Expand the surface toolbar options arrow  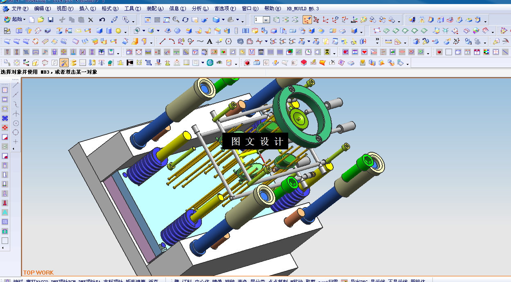click(151, 42)
